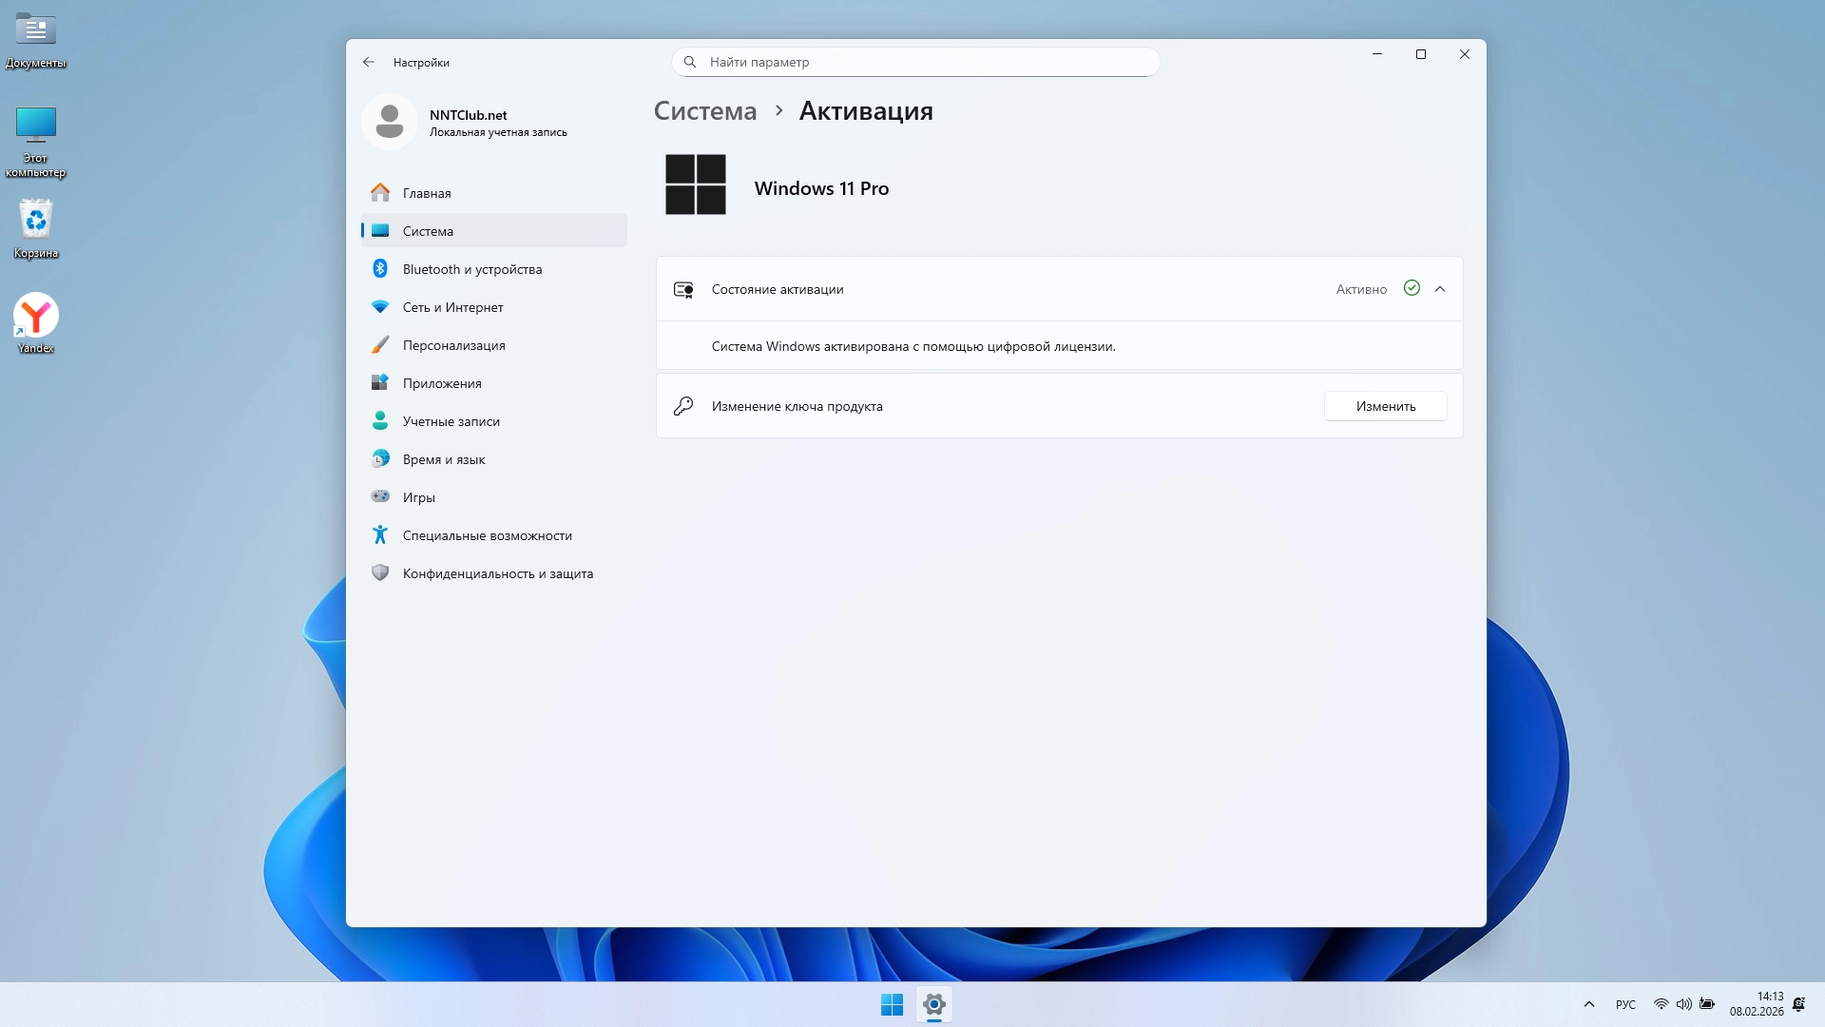Select Система in the sidebar
This screenshot has width=1825, height=1027.
click(428, 231)
